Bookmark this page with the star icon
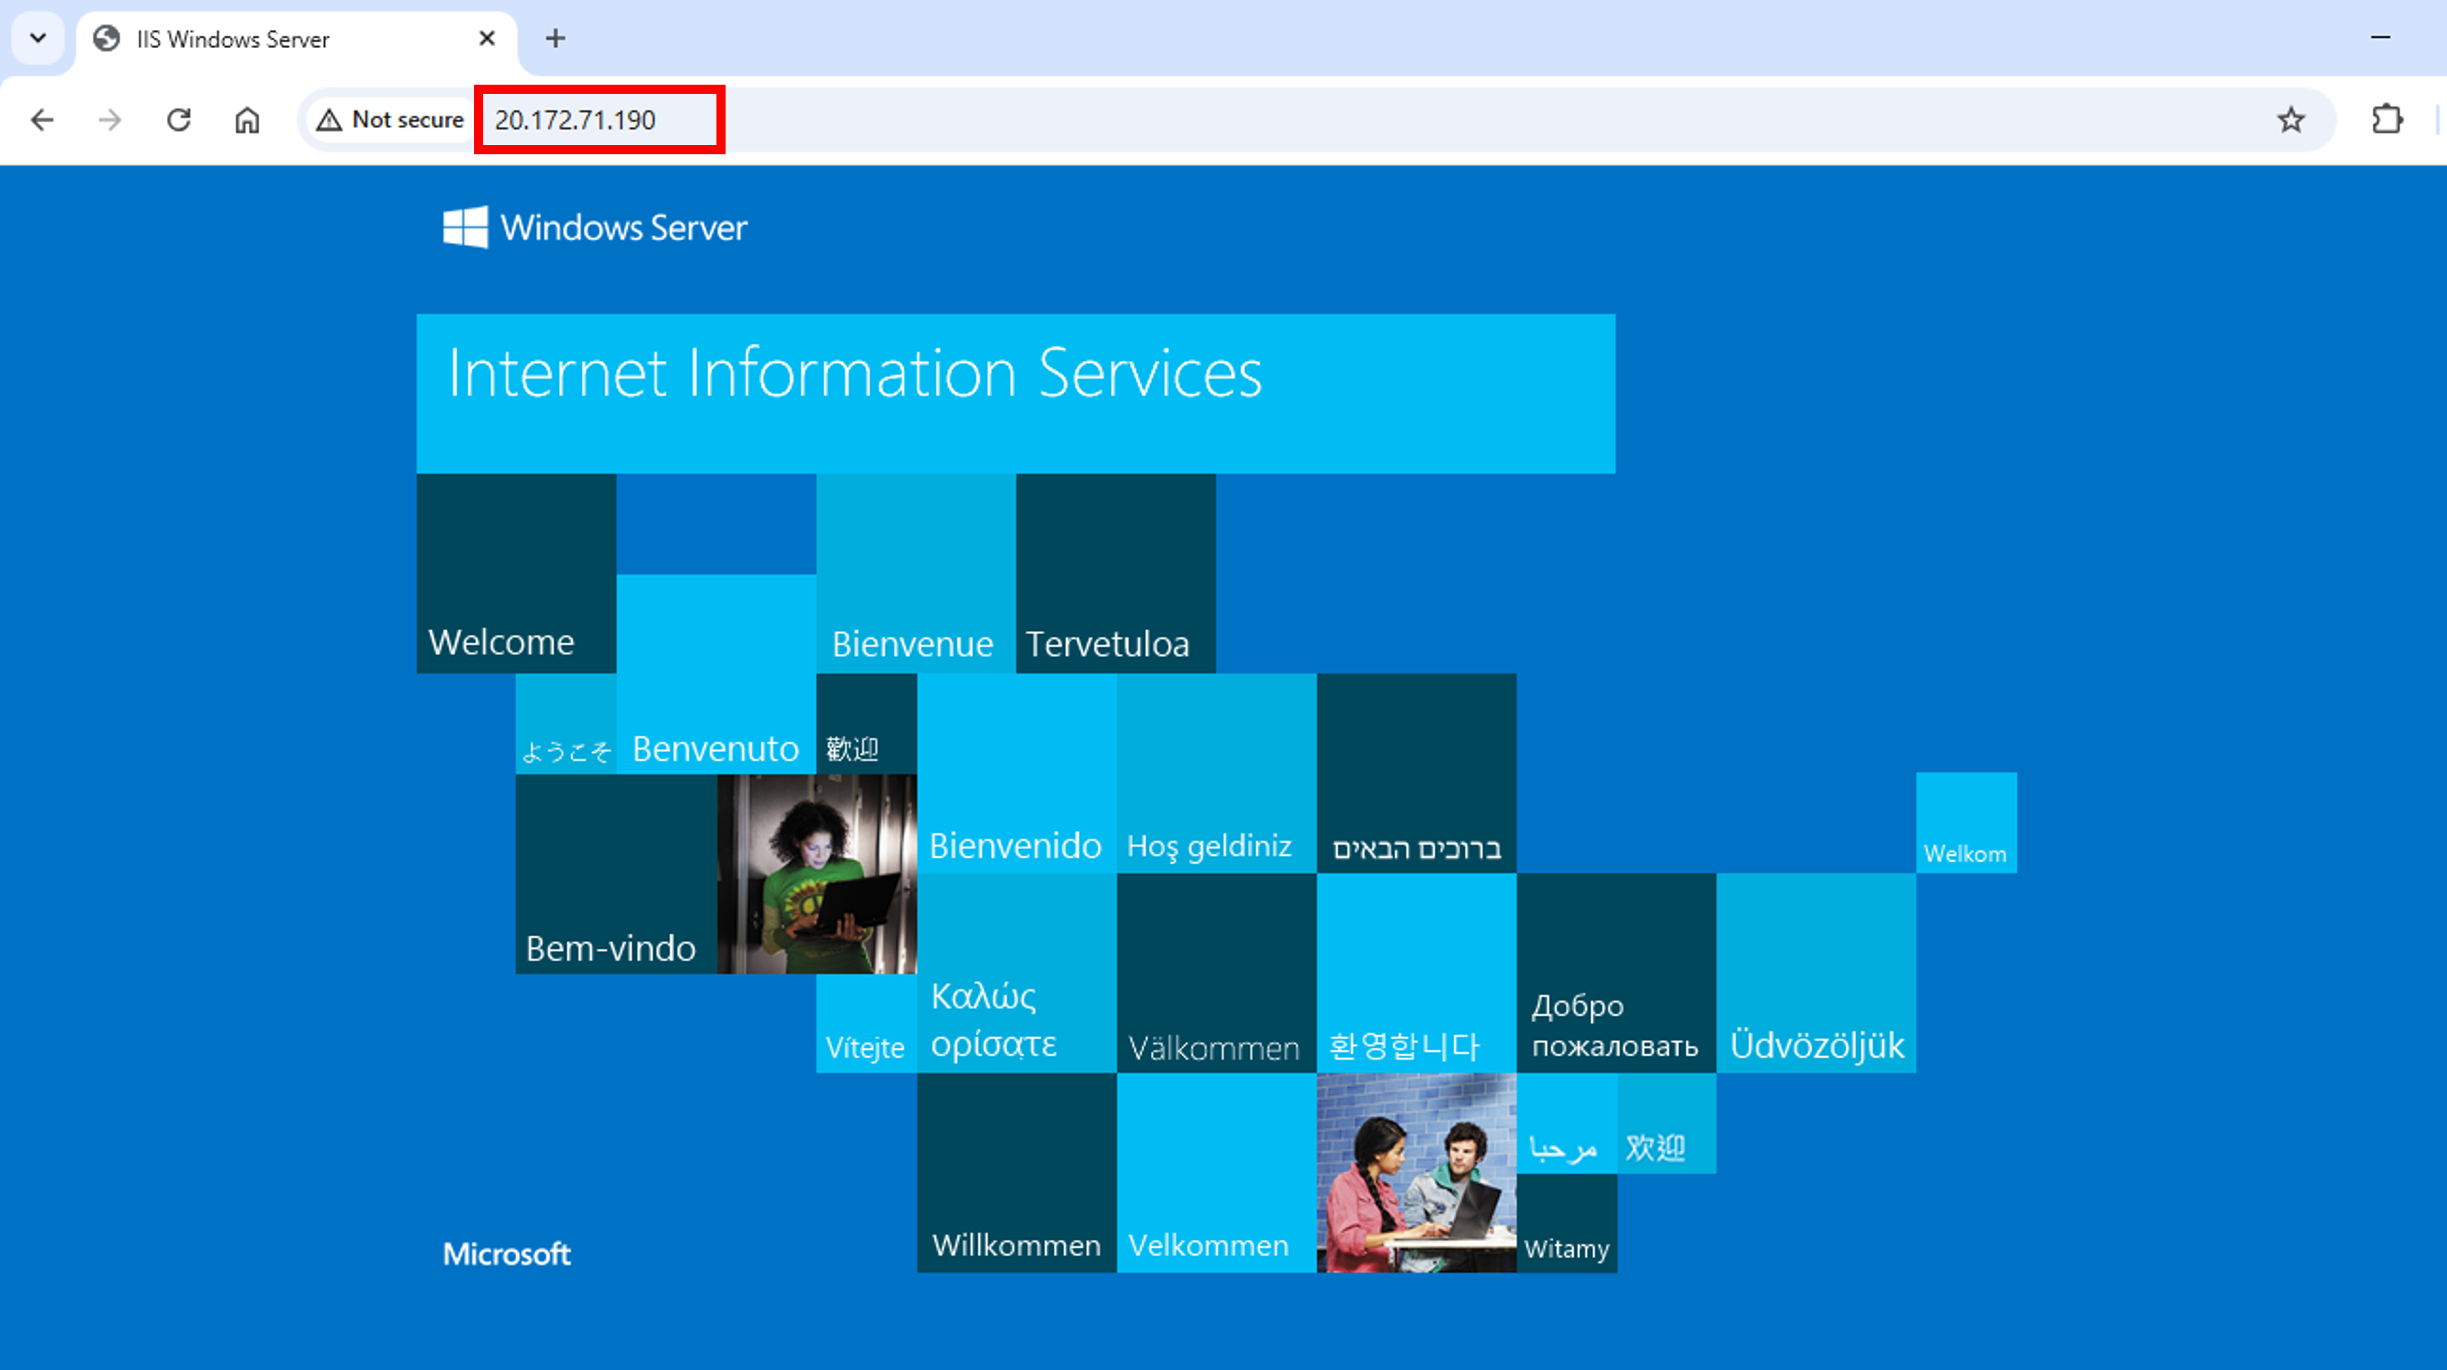The width and height of the screenshot is (2447, 1370). [x=2290, y=120]
